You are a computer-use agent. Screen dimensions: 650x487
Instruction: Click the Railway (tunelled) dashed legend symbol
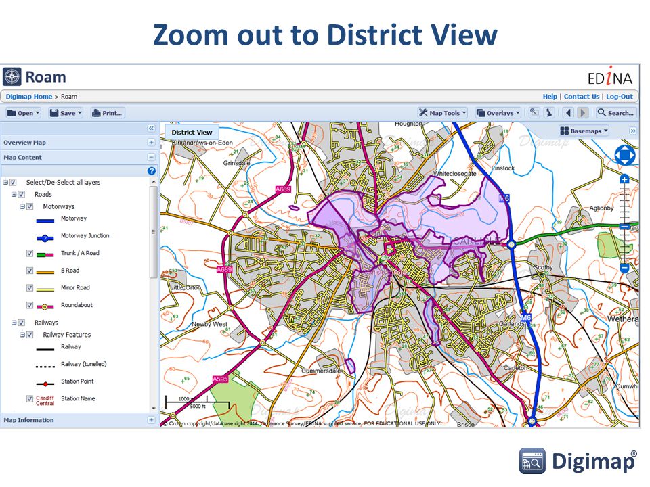point(45,367)
